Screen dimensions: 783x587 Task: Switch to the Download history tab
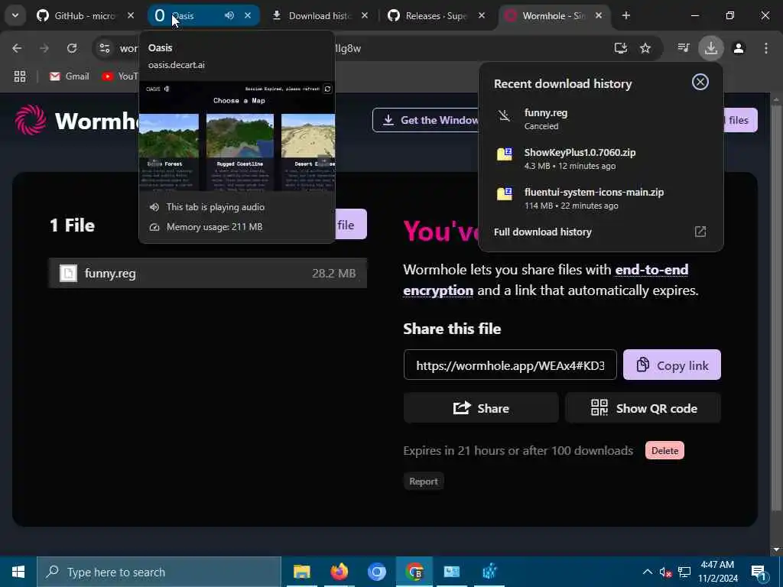pos(320,15)
